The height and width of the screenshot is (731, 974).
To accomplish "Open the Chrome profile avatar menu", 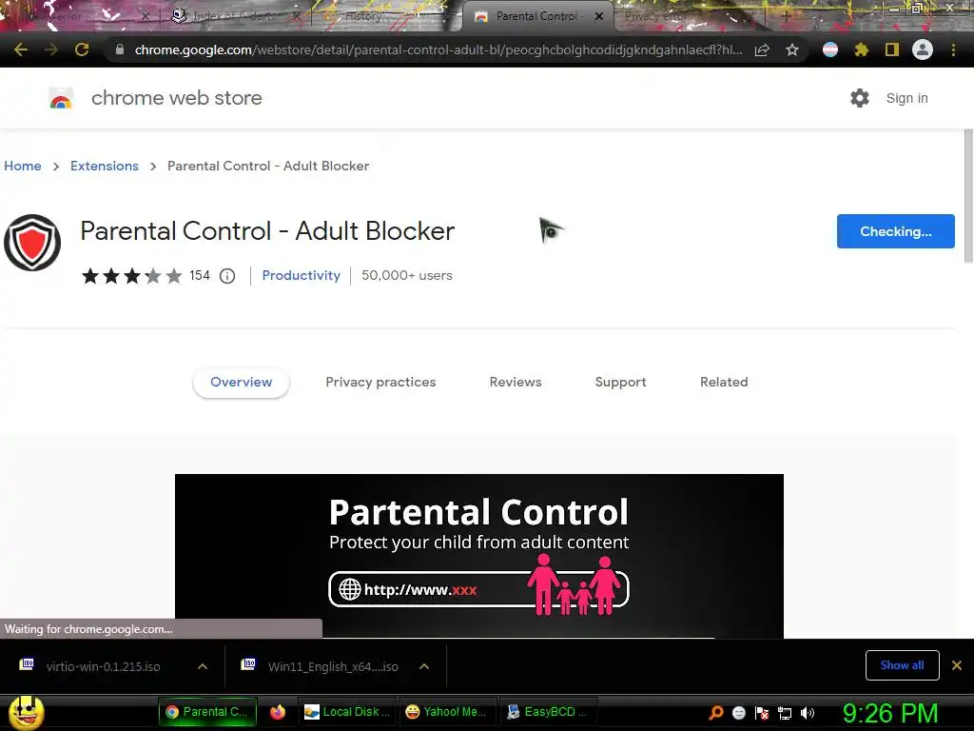I will coord(923,49).
